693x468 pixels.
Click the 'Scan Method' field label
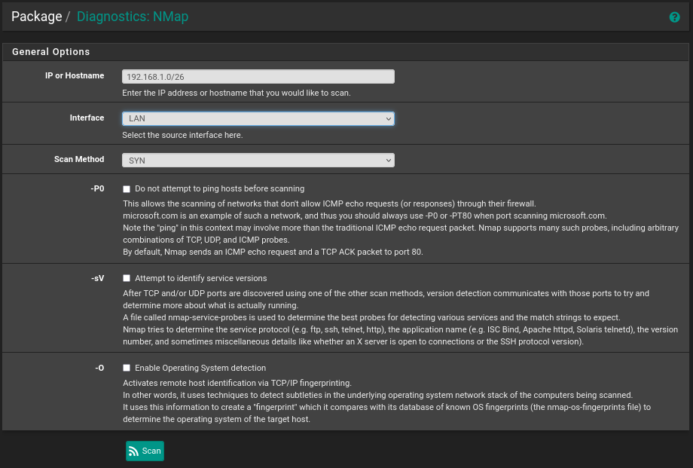pyautogui.click(x=79, y=159)
